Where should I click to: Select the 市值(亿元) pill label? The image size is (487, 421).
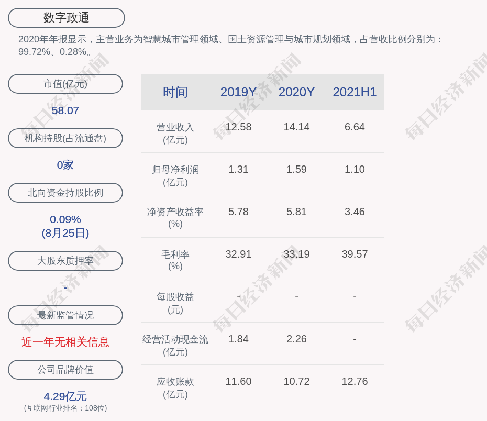[65, 84]
